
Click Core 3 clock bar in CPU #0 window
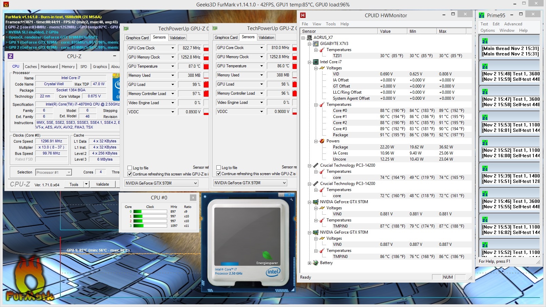point(150,226)
